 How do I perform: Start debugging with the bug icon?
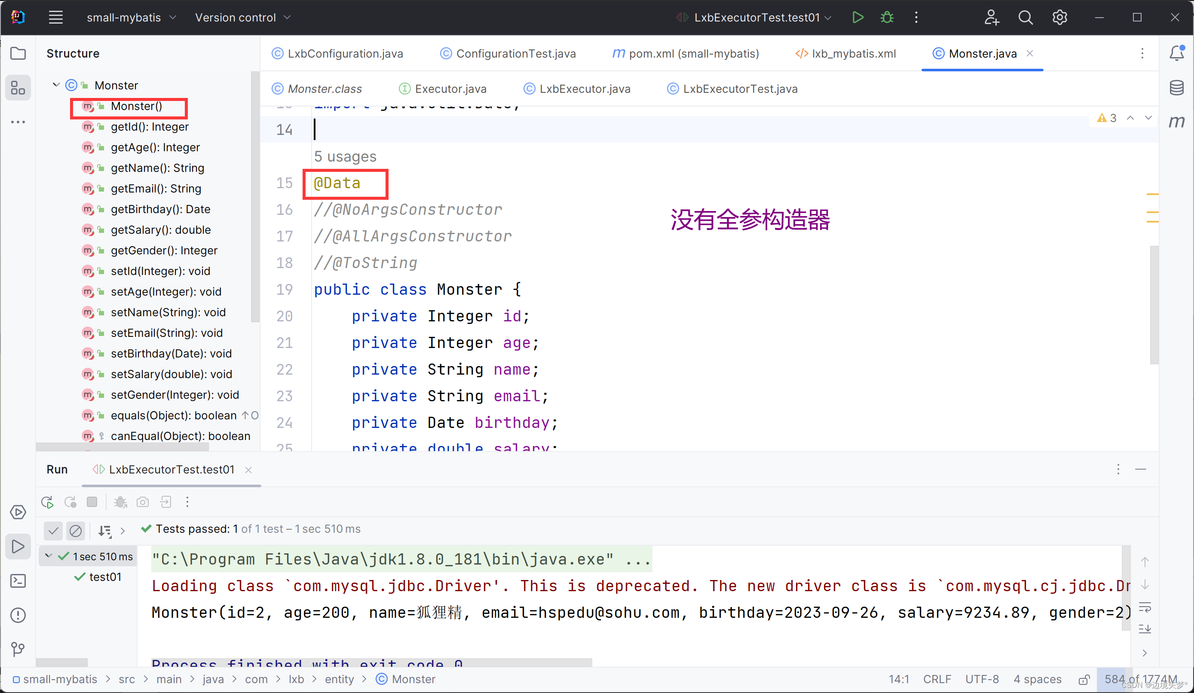tap(887, 18)
